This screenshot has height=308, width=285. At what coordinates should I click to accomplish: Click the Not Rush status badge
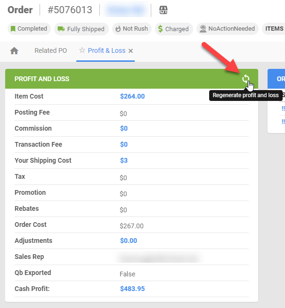pyautogui.click(x=131, y=29)
